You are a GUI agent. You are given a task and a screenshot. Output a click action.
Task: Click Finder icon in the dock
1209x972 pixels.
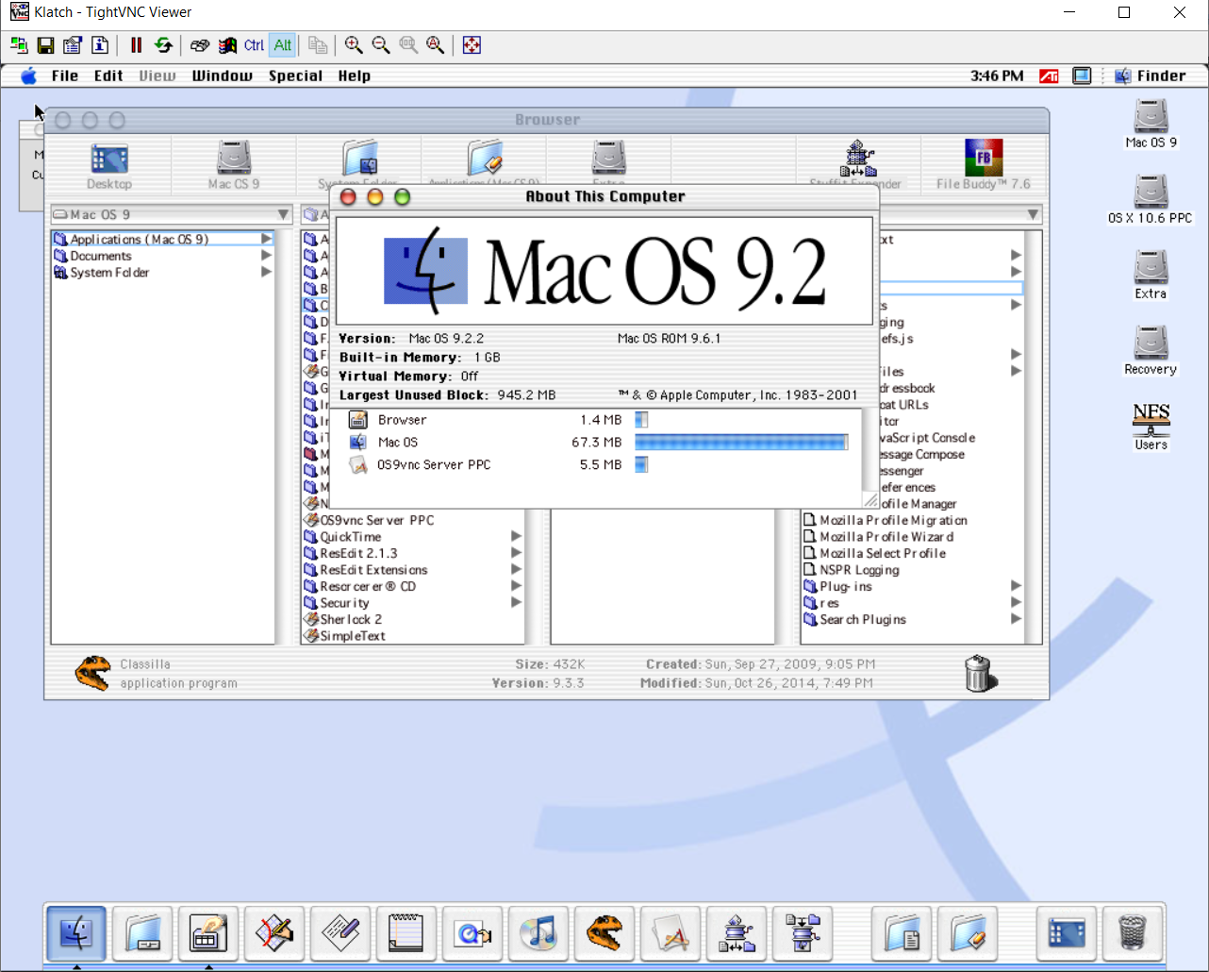[76, 934]
